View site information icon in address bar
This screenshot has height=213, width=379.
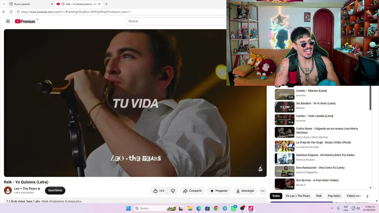tap(18, 12)
